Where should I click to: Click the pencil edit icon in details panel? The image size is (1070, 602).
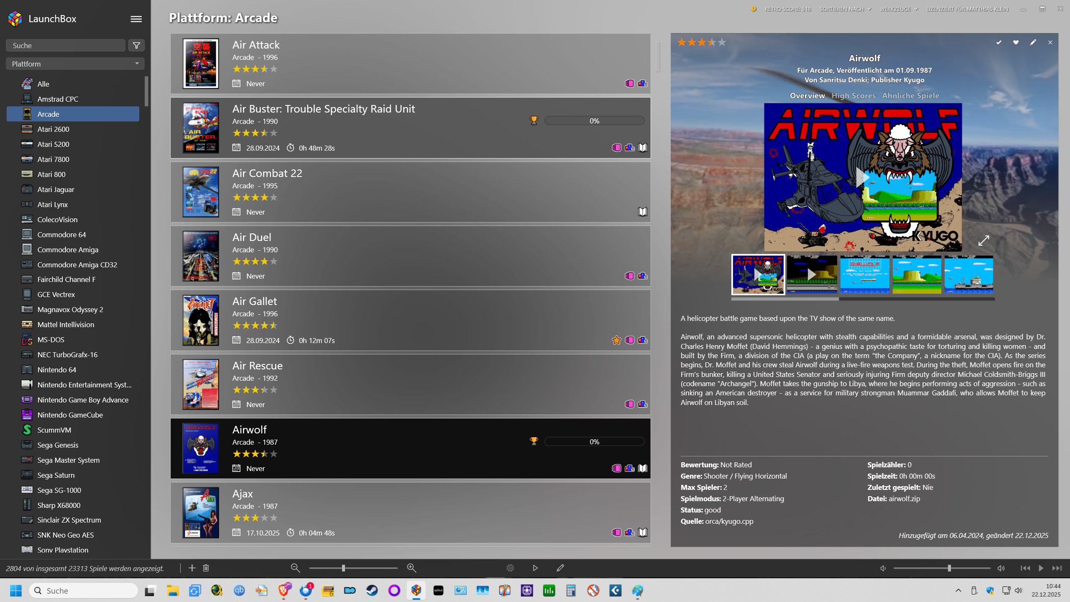[x=1033, y=42]
